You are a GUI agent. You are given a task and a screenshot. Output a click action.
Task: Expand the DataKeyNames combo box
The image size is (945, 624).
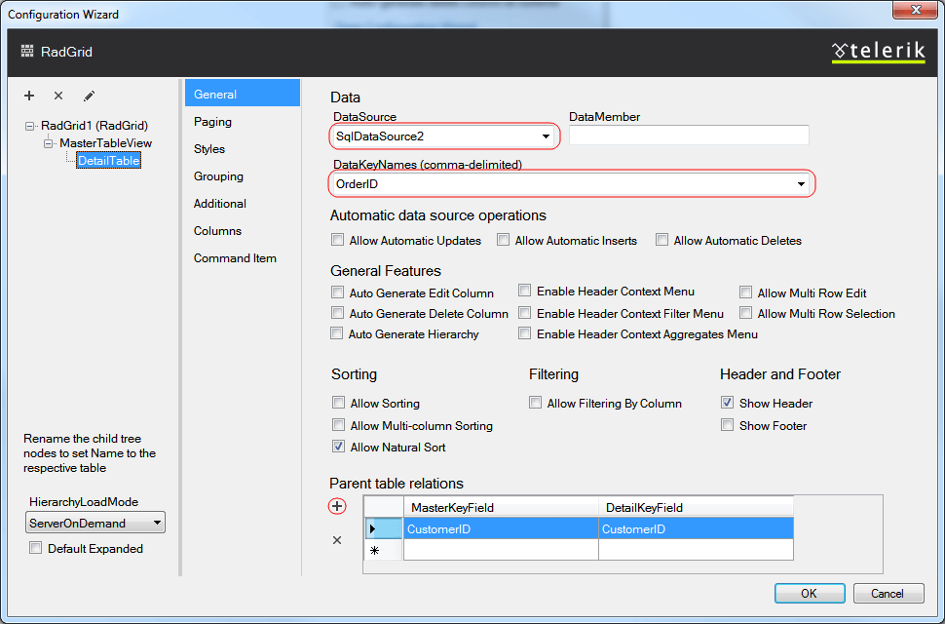coord(801,183)
